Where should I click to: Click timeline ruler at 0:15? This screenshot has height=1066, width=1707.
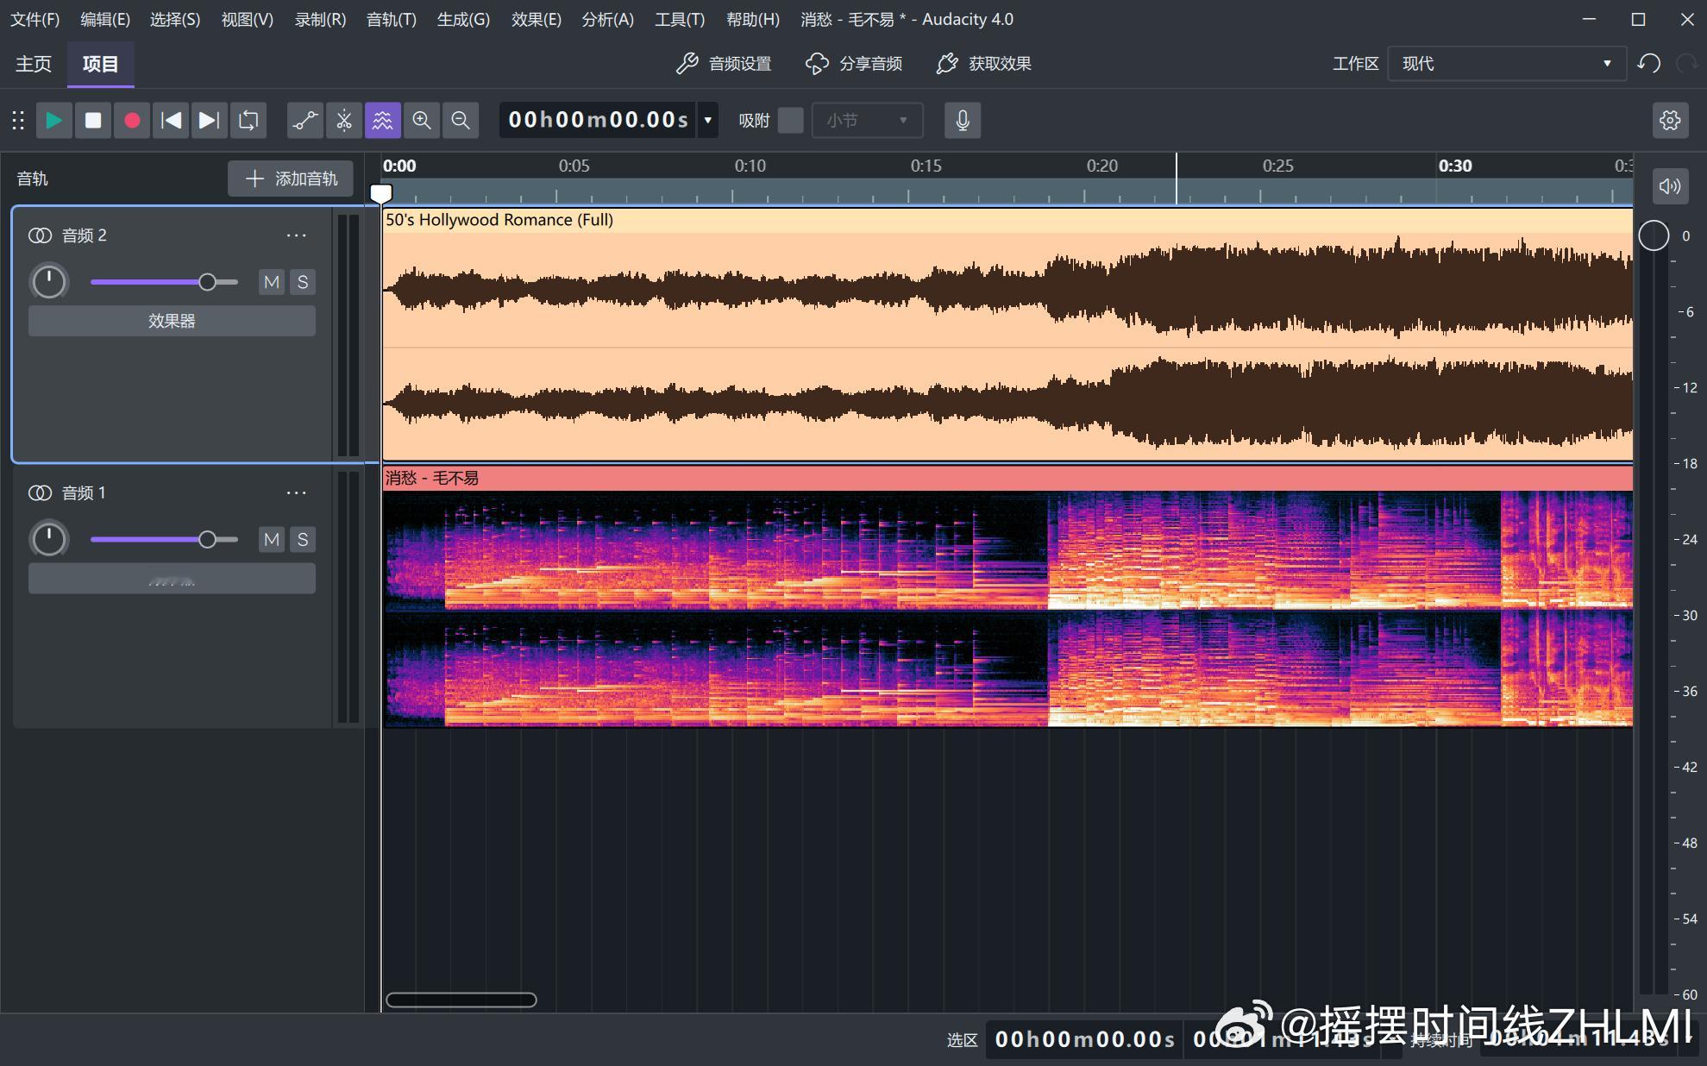pos(926,166)
